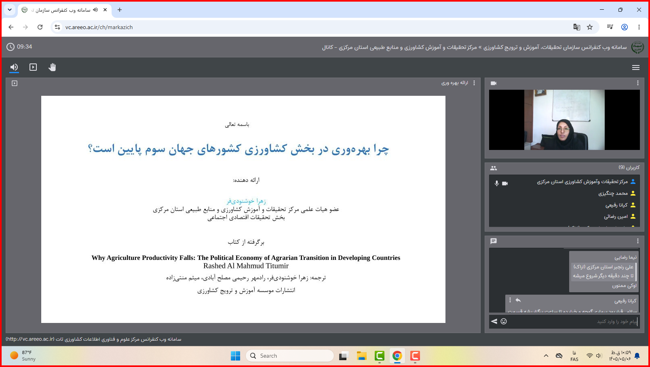Click the cloud sync icon in system tray
The image size is (650, 367).
pos(559,356)
